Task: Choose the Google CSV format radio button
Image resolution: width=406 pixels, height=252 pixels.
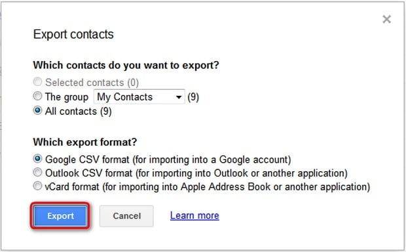Action: point(37,159)
